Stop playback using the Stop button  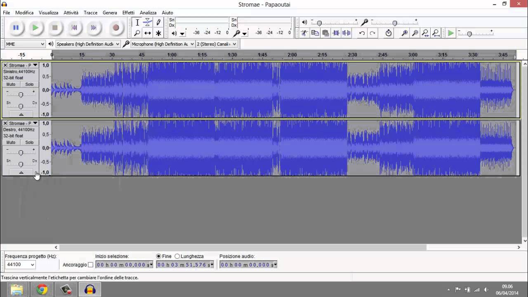click(55, 28)
